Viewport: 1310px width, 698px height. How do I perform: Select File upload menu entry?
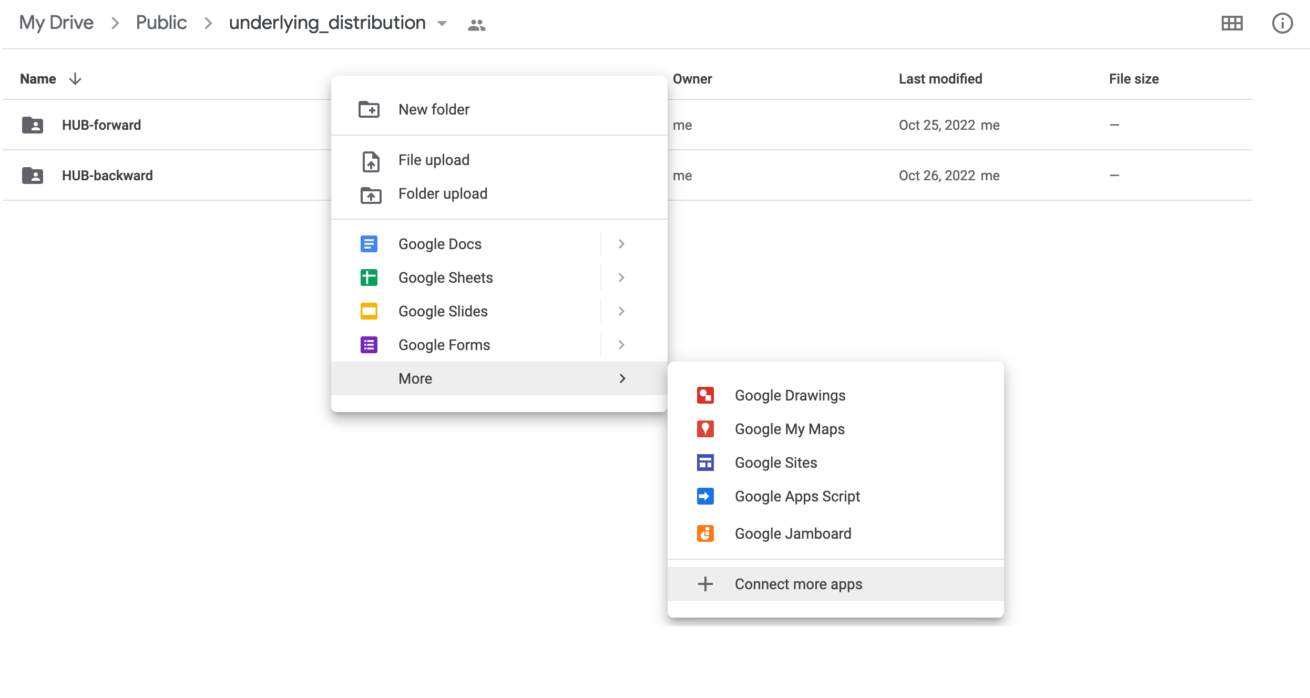434,160
